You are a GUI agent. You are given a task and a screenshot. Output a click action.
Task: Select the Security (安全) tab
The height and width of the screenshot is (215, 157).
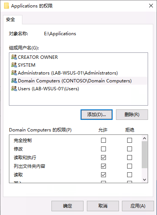pyautogui.click(x=10, y=19)
